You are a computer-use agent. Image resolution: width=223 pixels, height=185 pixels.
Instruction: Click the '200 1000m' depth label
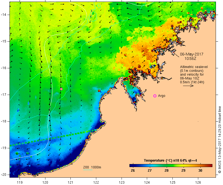(92, 167)
